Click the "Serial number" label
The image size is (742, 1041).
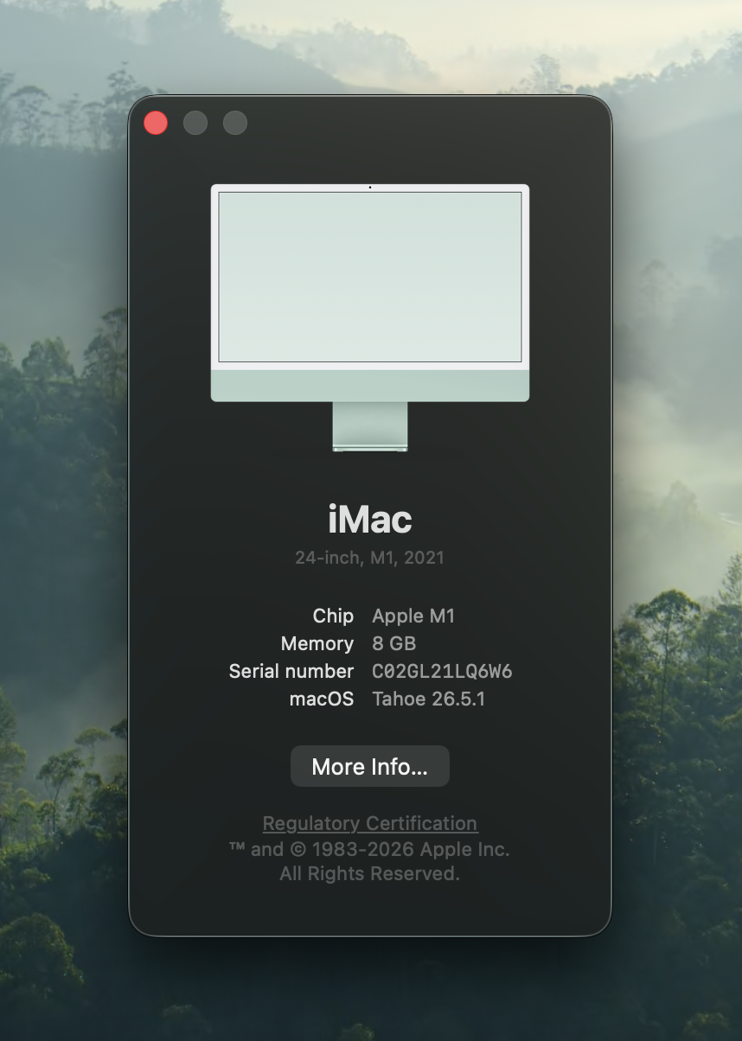pos(291,671)
